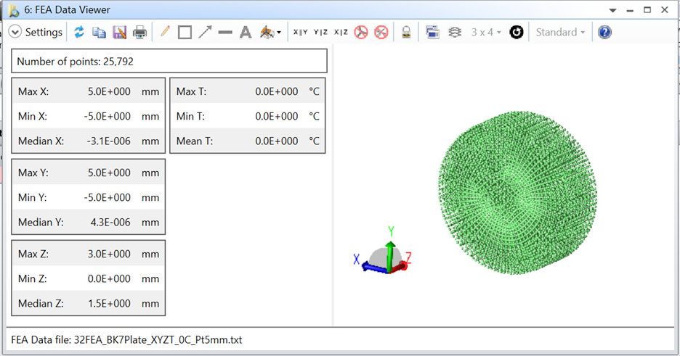Click the Median Y value 4.3E-006
680x356 pixels.
coord(110,223)
